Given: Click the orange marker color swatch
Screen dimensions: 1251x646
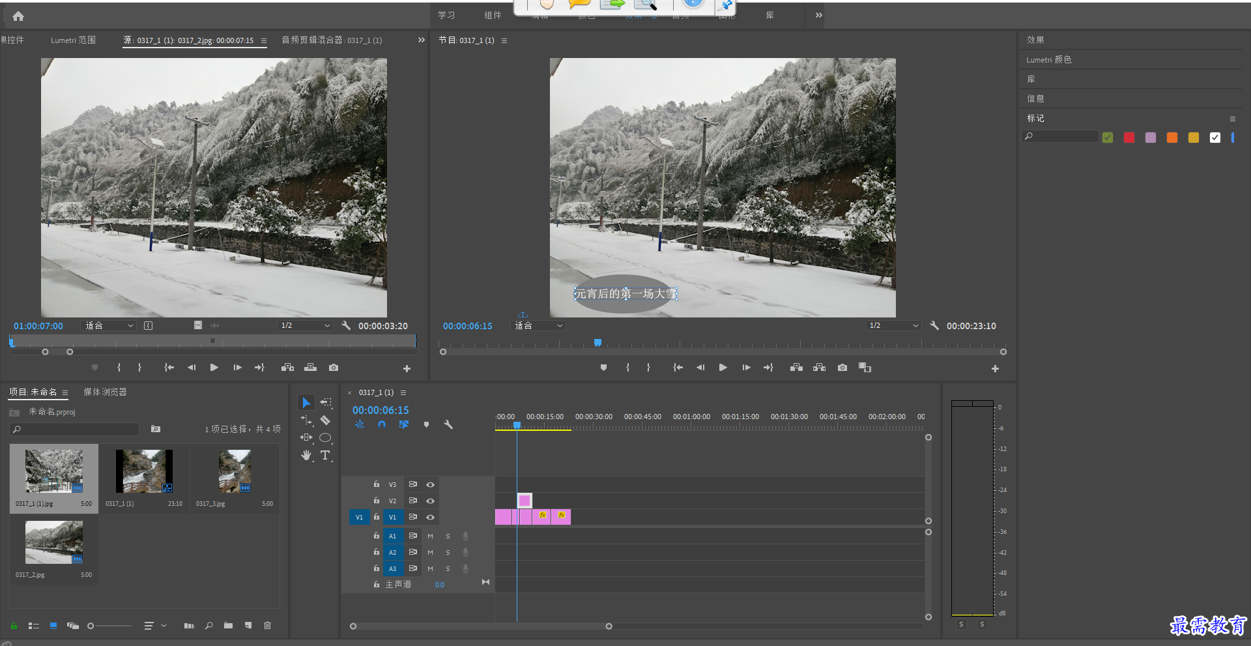Looking at the screenshot, I should tap(1172, 138).
